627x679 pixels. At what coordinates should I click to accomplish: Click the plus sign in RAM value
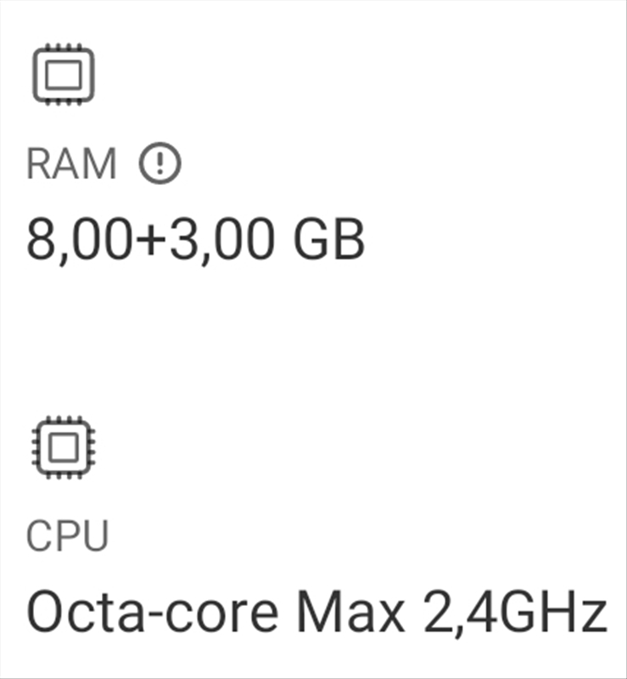pyautogui.click(x=149, y=242)
